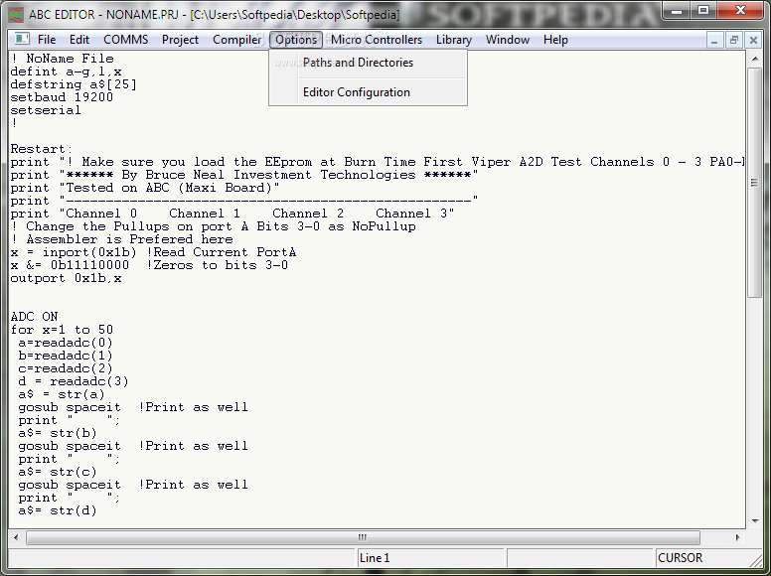Click the 'Bruce Neal Investment Technologies' line

244,175
